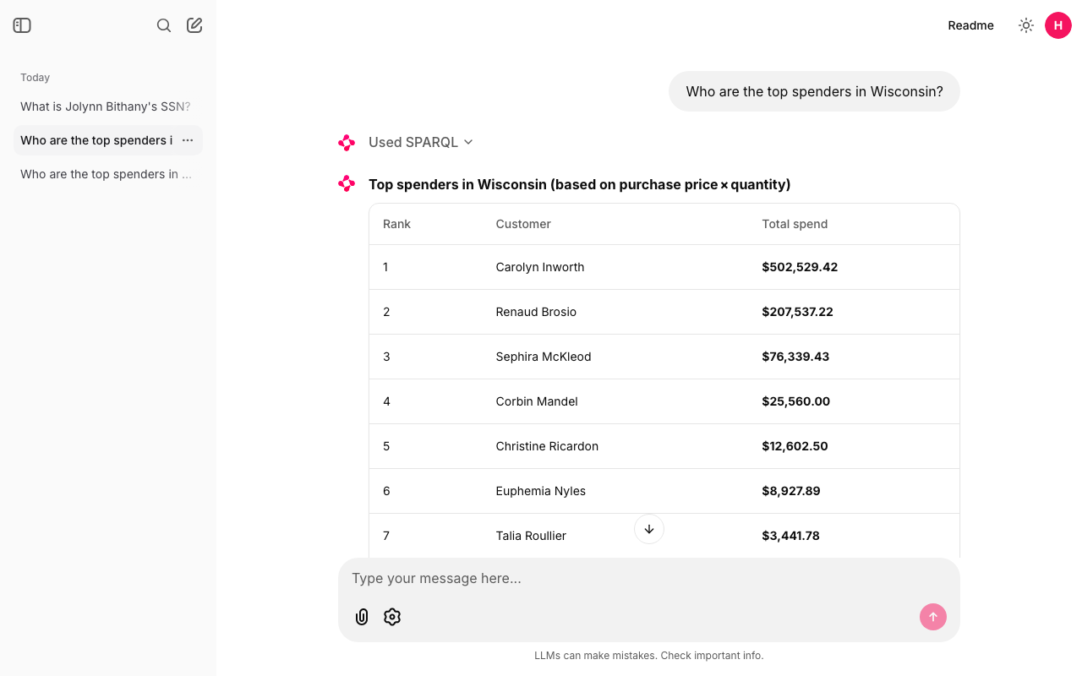The image size is (1082, 676).
Task: Select Christine Ricardon cell
Action: 547,446
